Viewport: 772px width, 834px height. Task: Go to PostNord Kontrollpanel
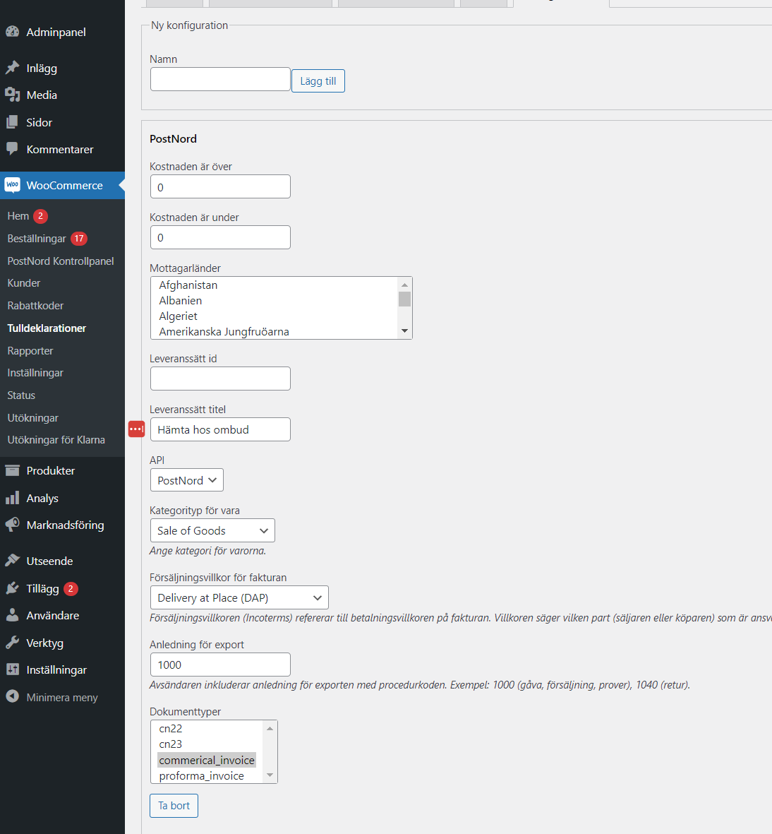[61, 261]
